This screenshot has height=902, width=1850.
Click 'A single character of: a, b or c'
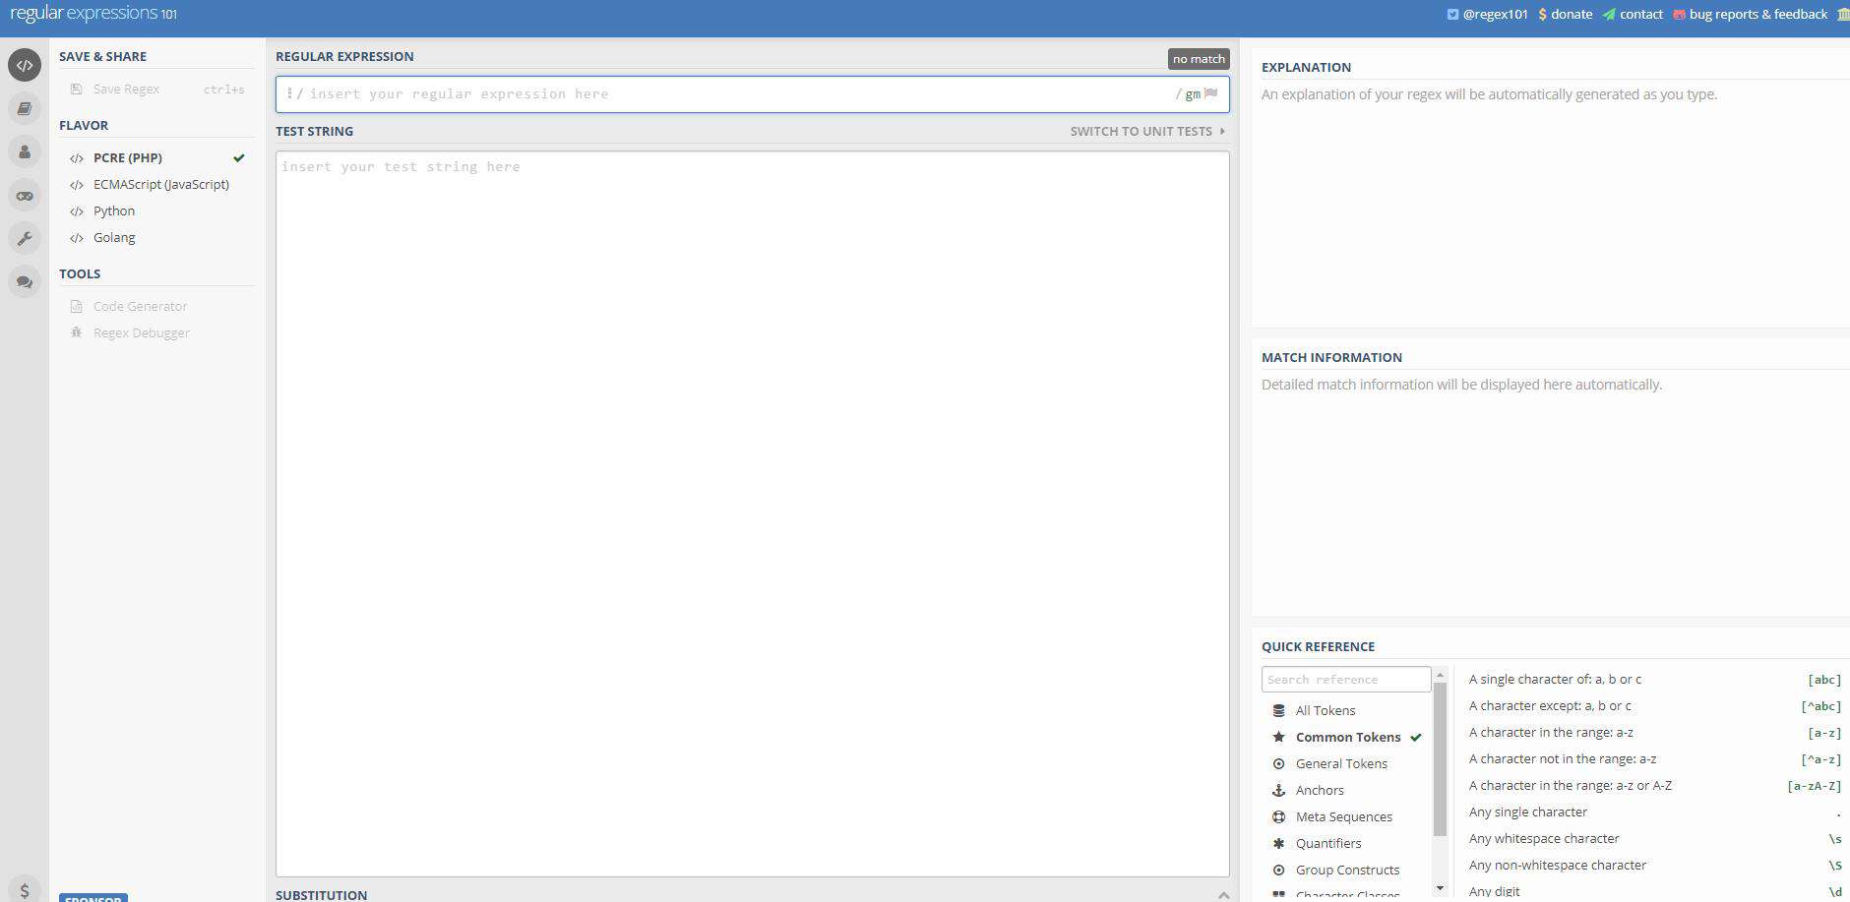pyautogui.click(x=1654, y=679)
